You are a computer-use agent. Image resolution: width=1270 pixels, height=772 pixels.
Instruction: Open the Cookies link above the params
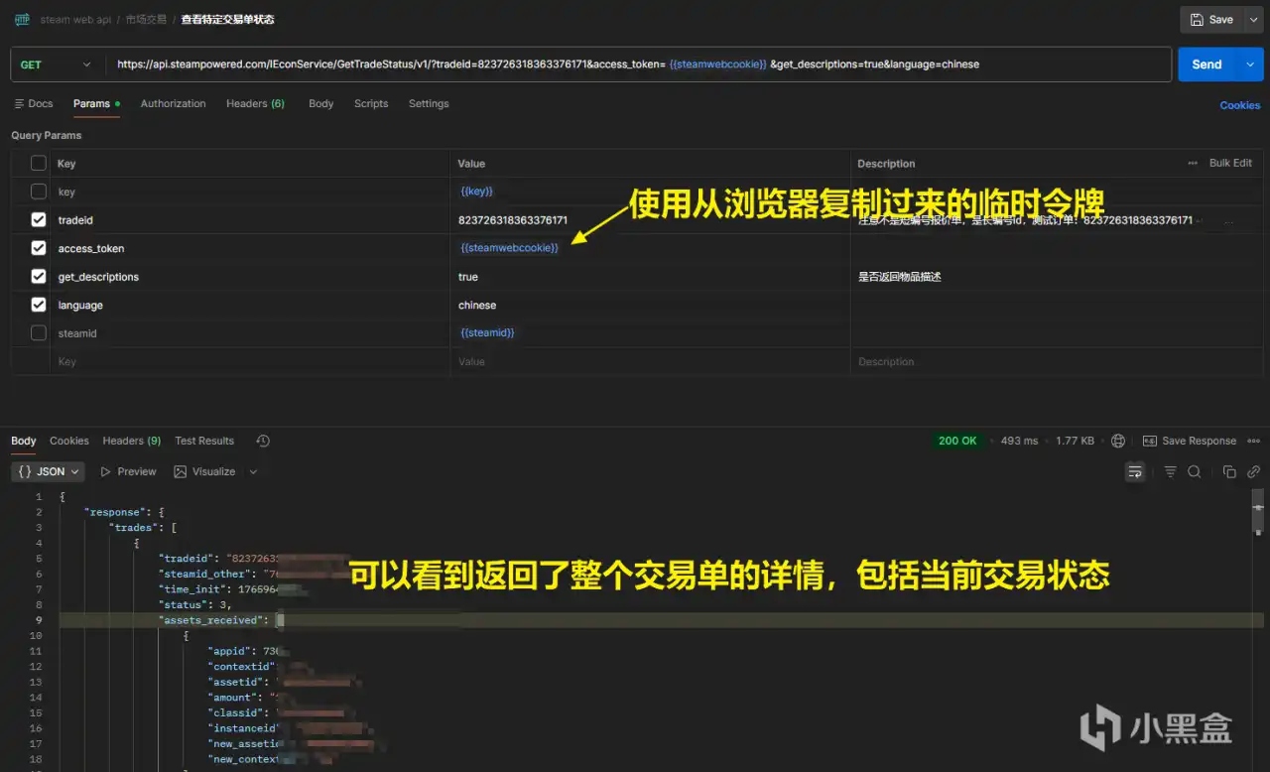click(x=1239, y=105)
